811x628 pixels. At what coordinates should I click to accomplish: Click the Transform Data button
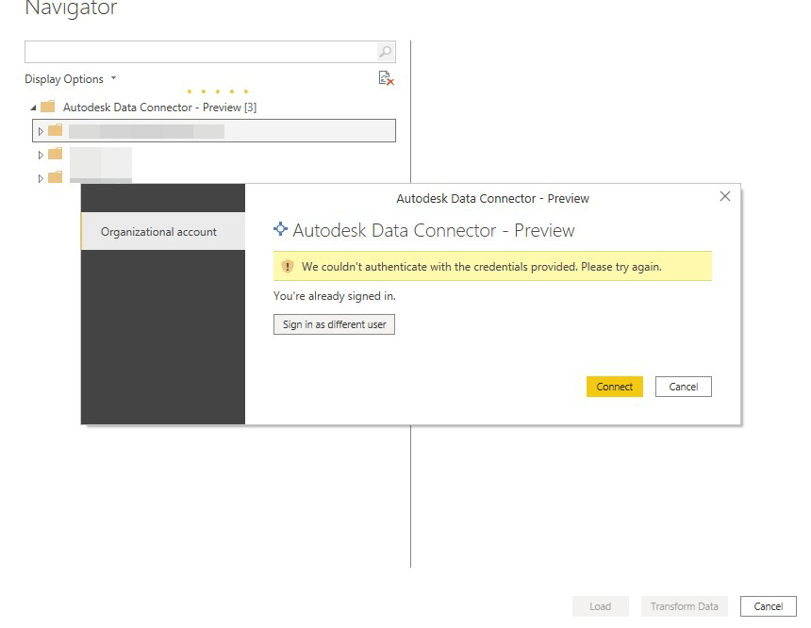coord(685,606)
